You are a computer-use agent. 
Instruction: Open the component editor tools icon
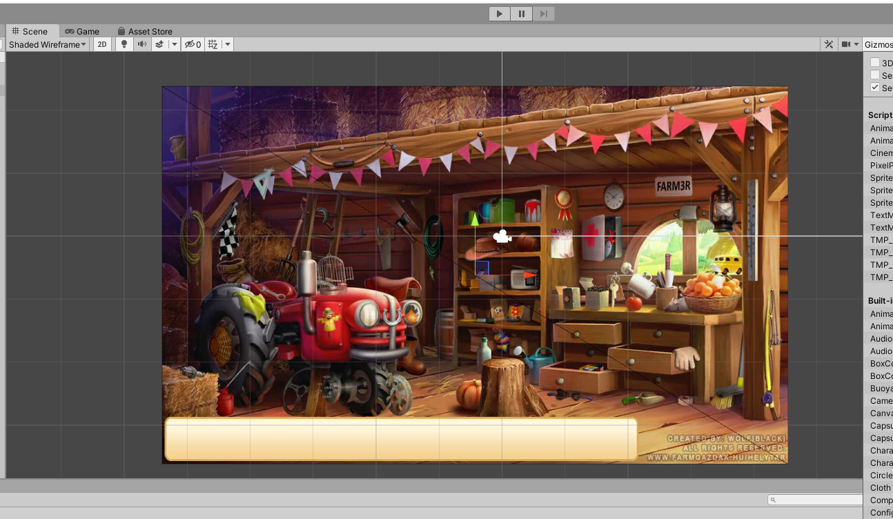point(829,44)
